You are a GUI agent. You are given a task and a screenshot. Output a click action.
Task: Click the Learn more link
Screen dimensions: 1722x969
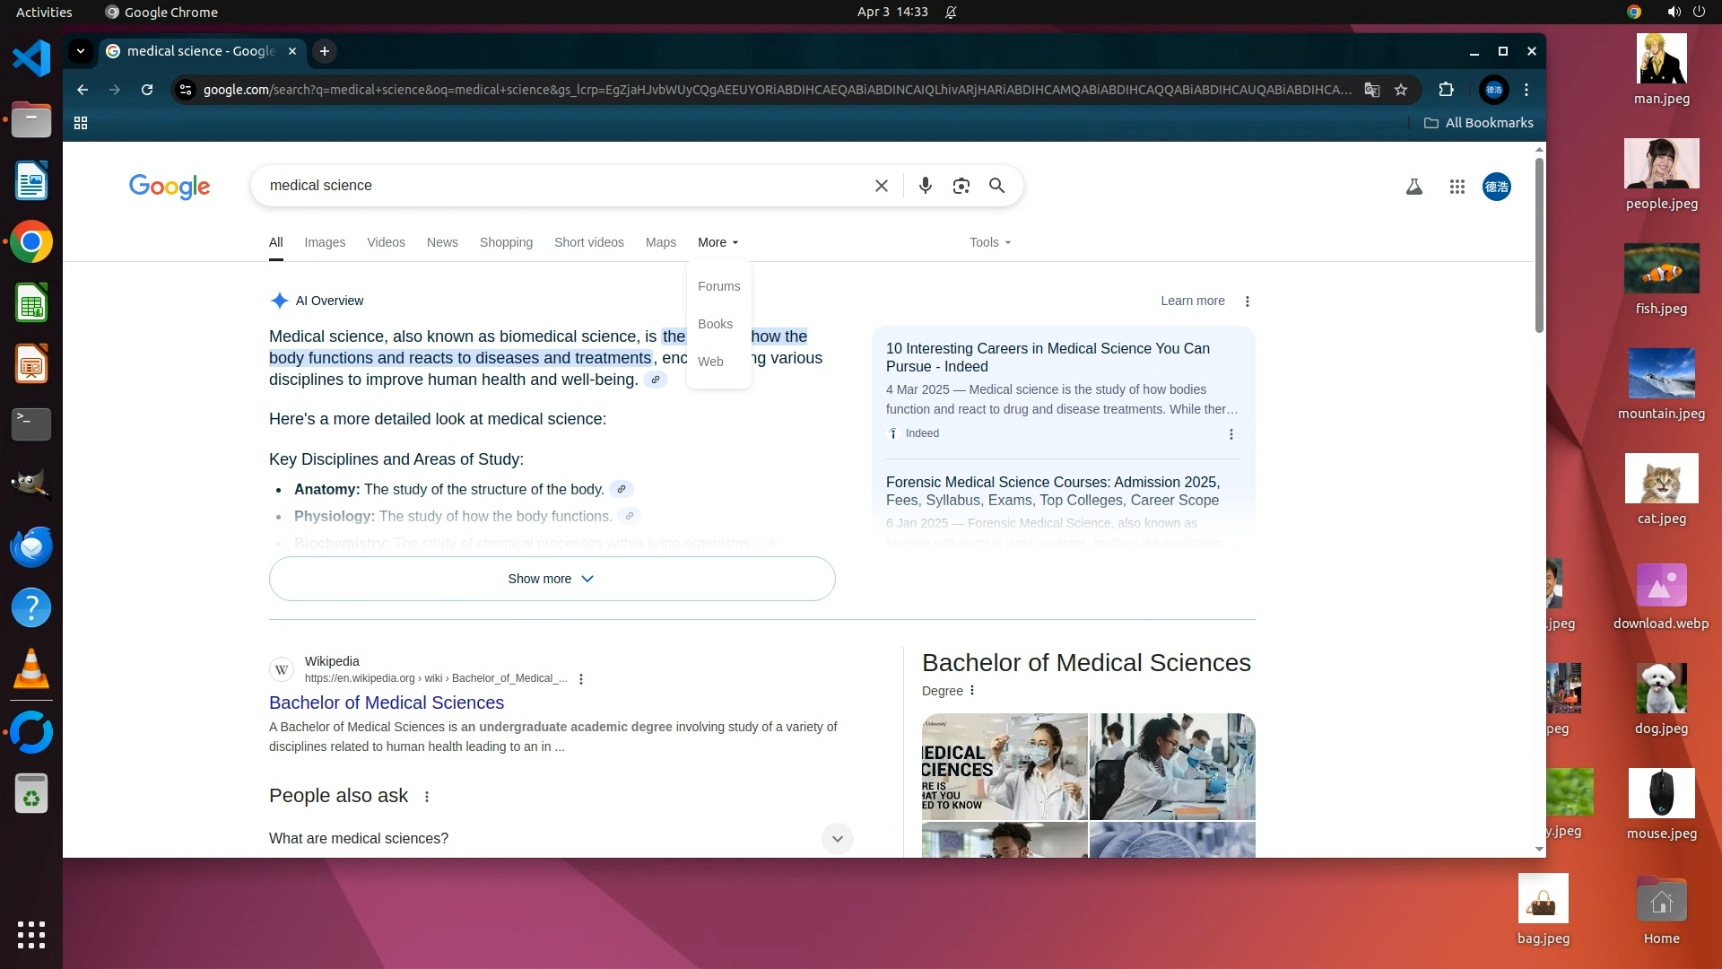tap(1192, 301)
